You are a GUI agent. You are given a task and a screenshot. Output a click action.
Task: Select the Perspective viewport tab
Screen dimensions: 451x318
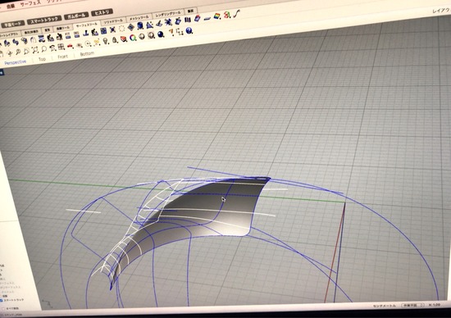(16, 62)
